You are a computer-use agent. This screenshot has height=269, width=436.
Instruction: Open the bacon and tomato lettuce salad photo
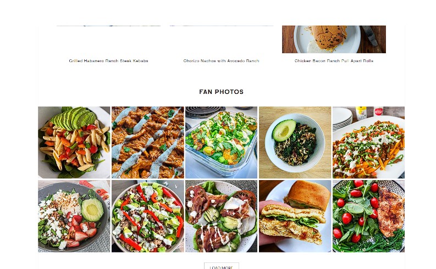(222, 216)
